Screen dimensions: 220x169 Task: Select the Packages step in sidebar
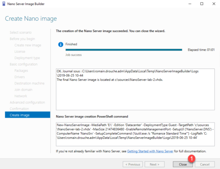[21, 71]
